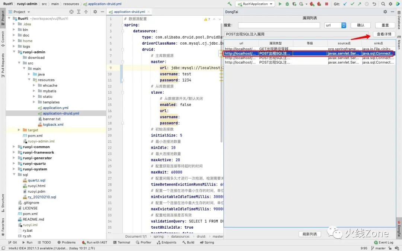Open the RuoYiApplication run configuration dropdown

[x=255, y=4]
